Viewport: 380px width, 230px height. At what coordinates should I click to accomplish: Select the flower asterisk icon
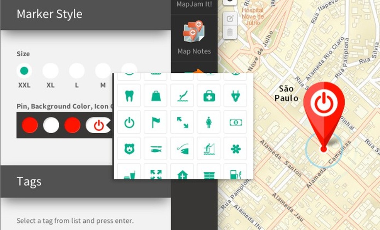(x=235, y=148)
